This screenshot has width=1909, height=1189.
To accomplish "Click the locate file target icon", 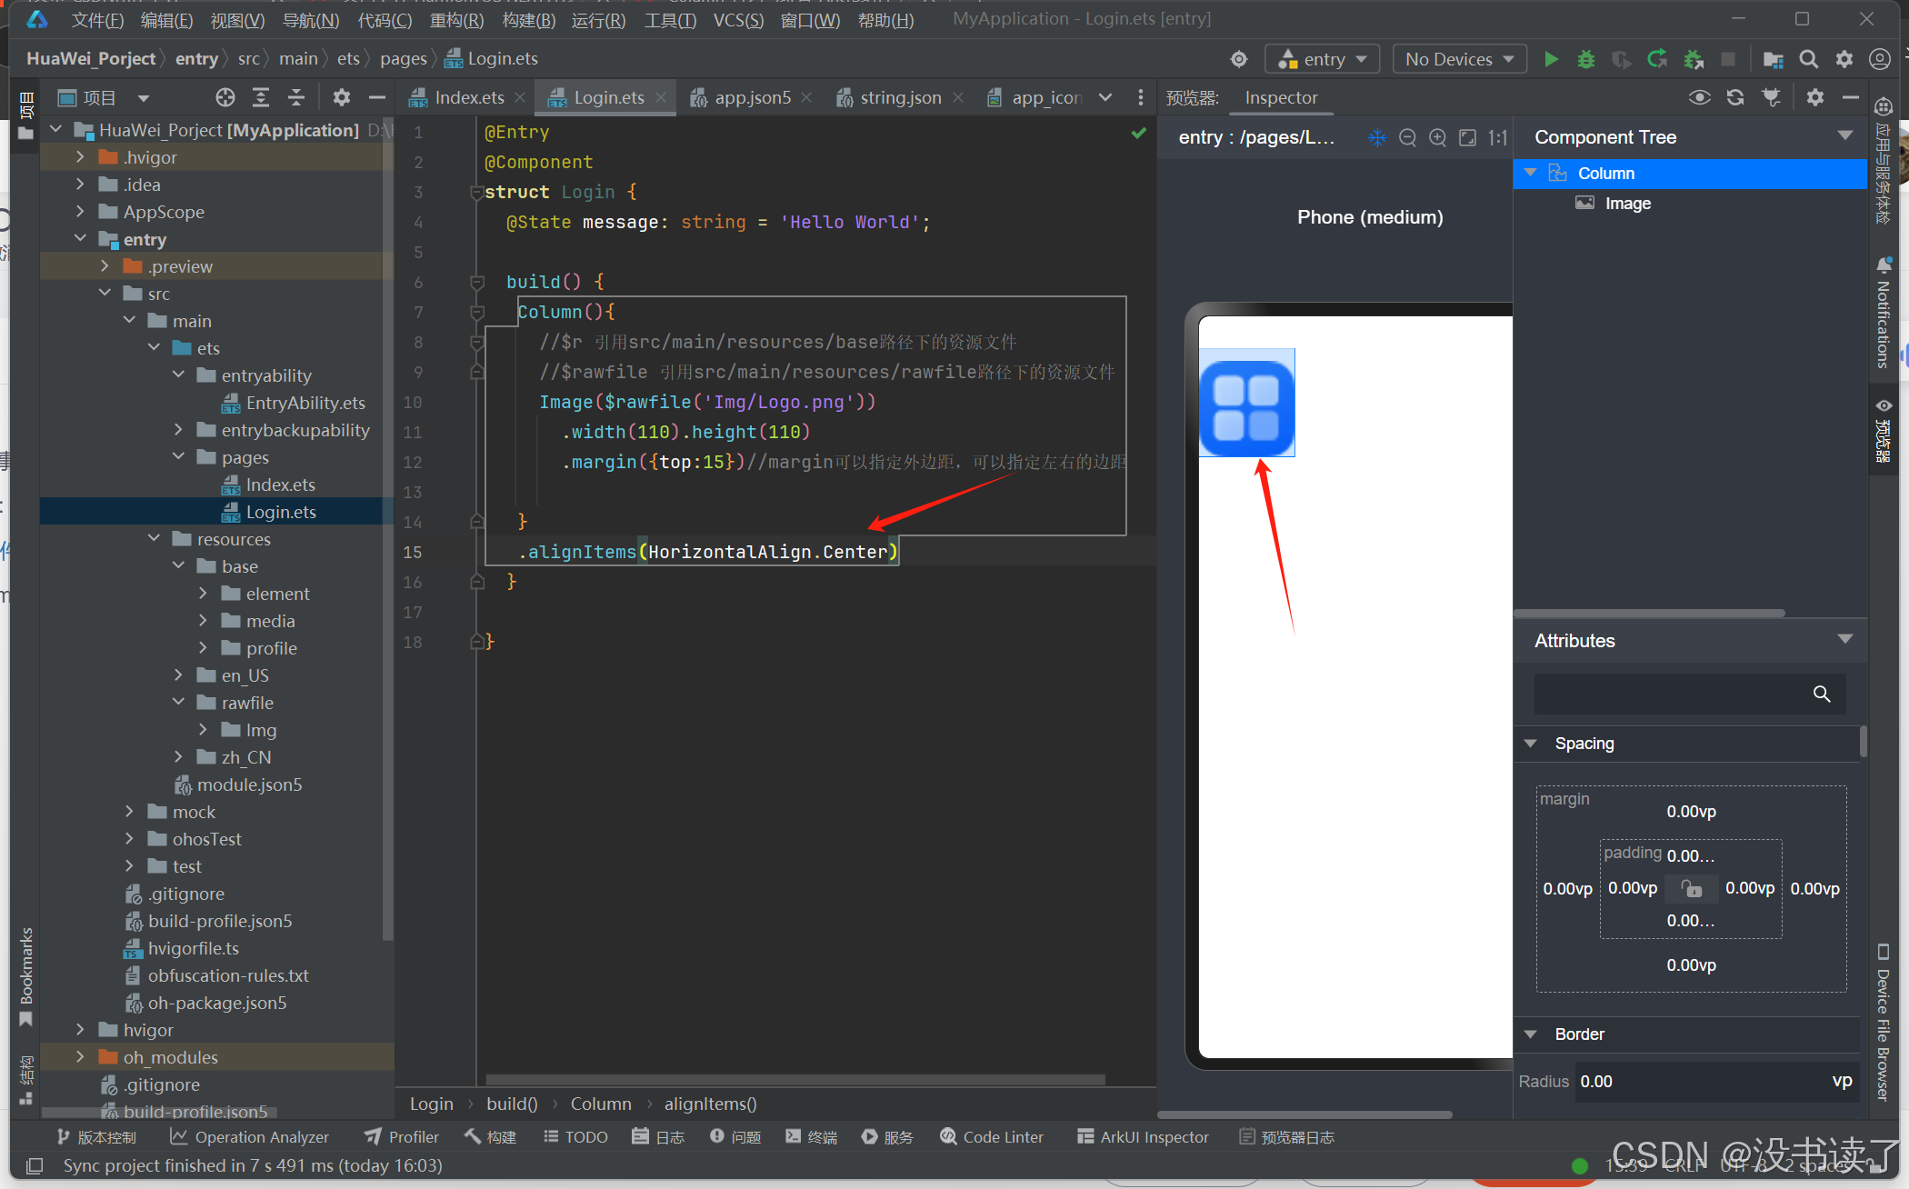I will click(225, 97).
